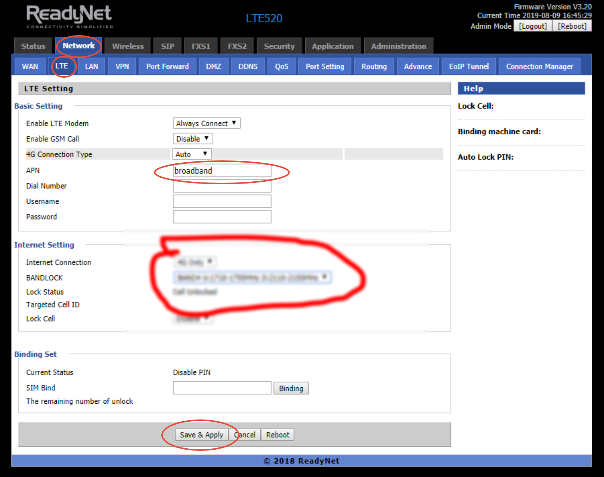604x477 pixels.
Task: Open the DMZ sub-tab
Action: (214, 67)
